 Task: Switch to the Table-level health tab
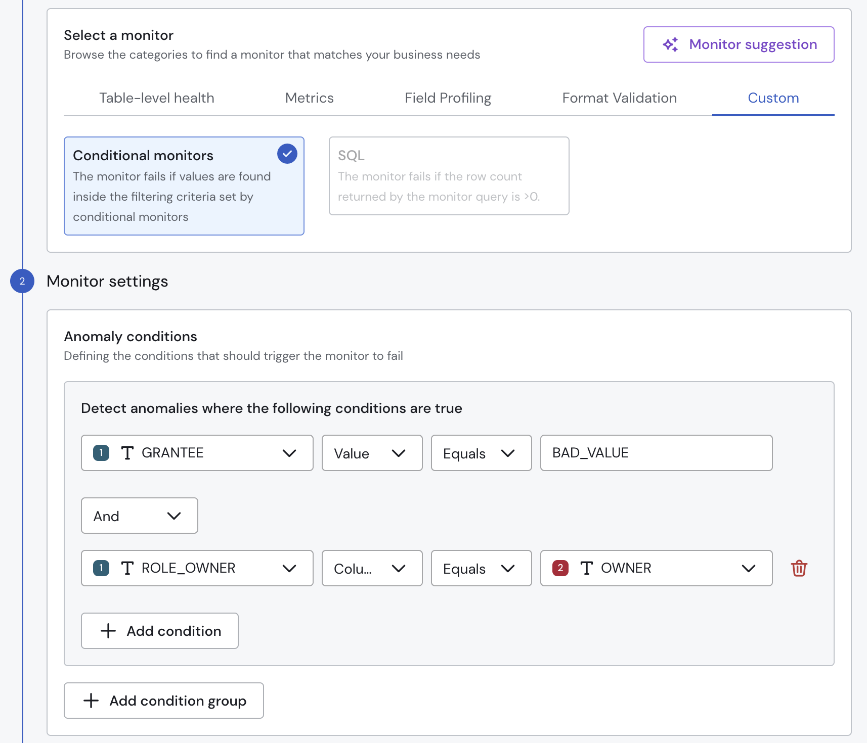click(157, 98)
